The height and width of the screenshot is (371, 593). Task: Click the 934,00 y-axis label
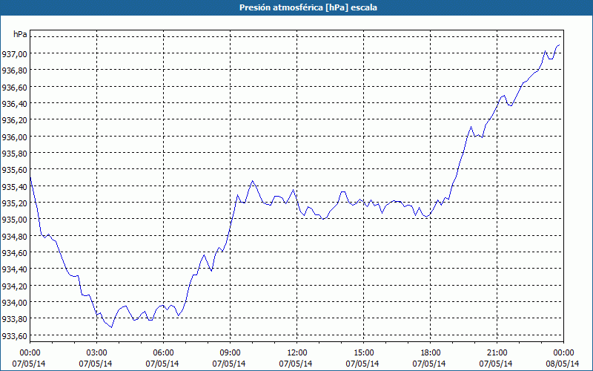pos(14,303)
